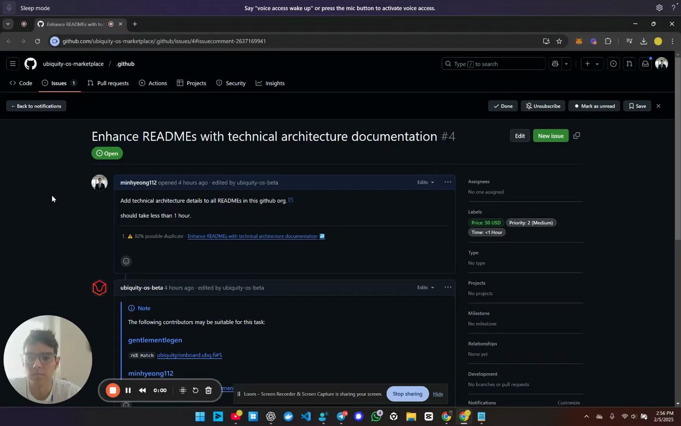Switch to the Insights tab
Image resolution: width=681 pixels, height=426 pixels.
click(x=270, y=83)
